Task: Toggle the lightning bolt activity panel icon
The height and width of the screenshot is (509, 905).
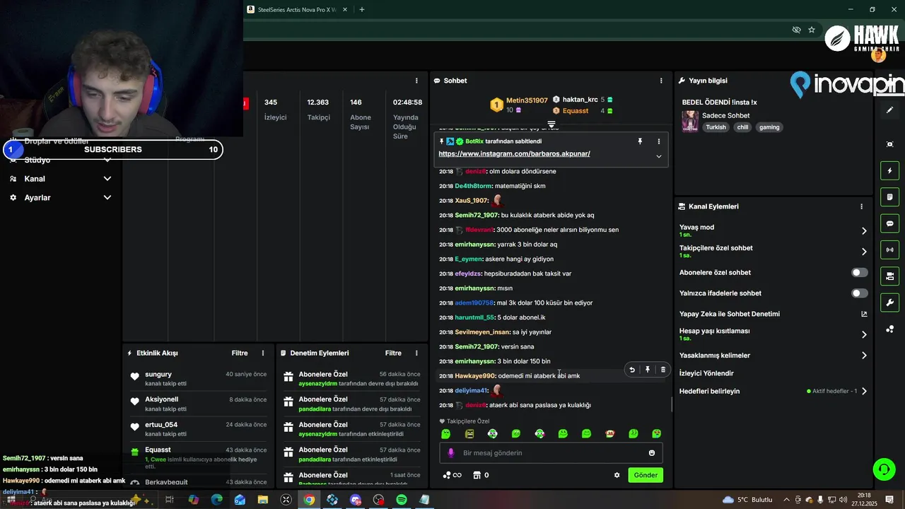Action: pos(889,170)
